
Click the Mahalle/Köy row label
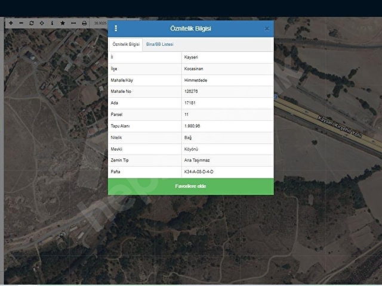click(122, 80)
